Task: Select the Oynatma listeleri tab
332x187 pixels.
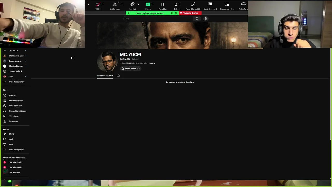Action: [x=105, y=76]
